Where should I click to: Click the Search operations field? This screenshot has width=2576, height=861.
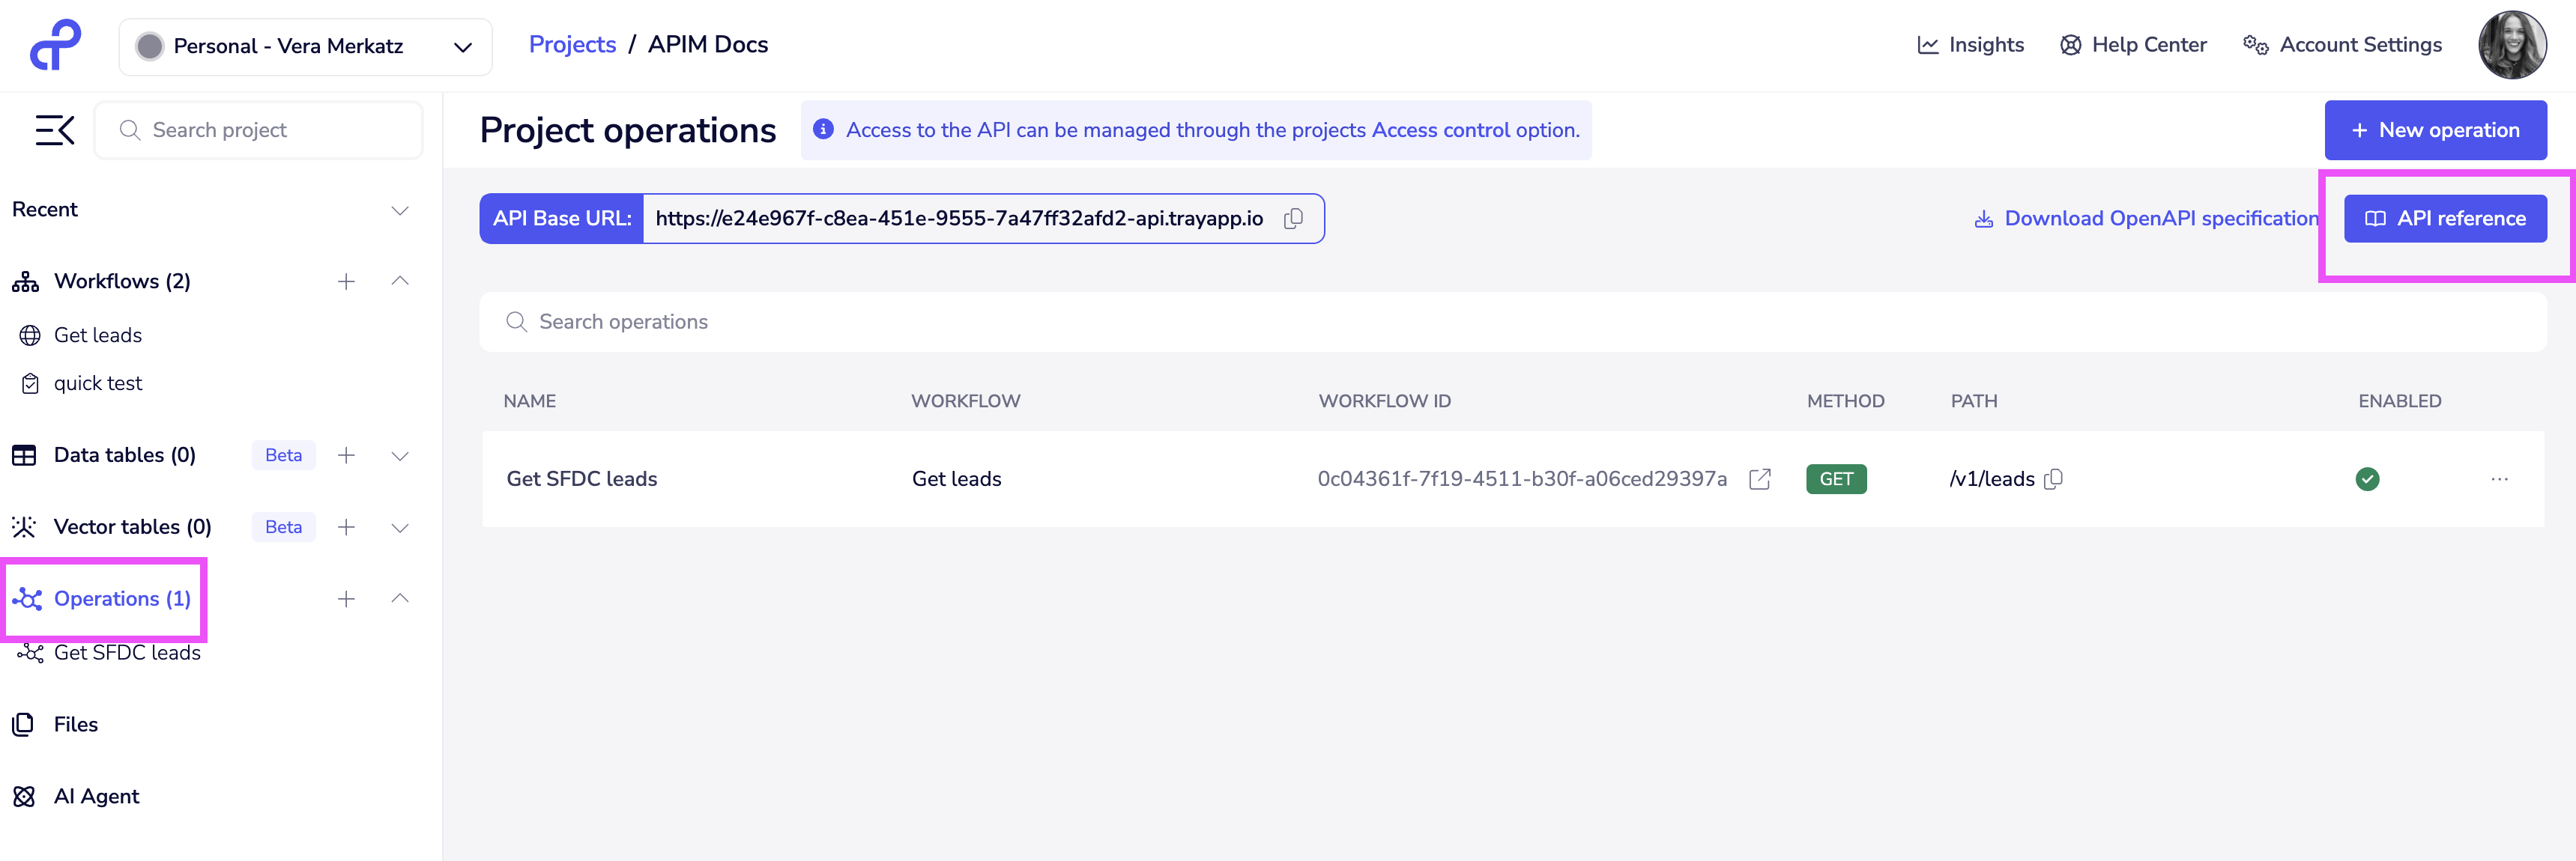(x=700, y=322)
